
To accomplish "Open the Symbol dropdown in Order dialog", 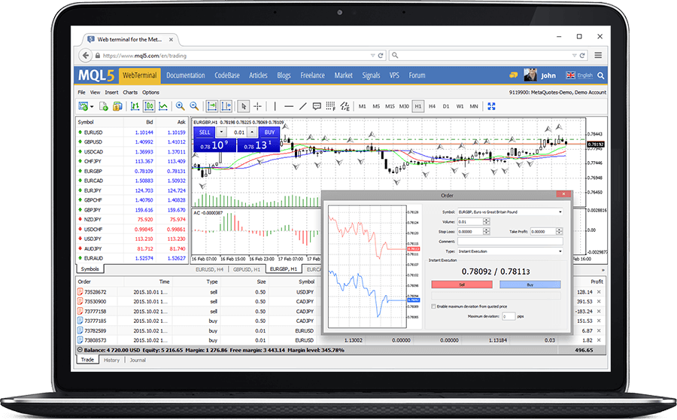I will tap(510, 212).
